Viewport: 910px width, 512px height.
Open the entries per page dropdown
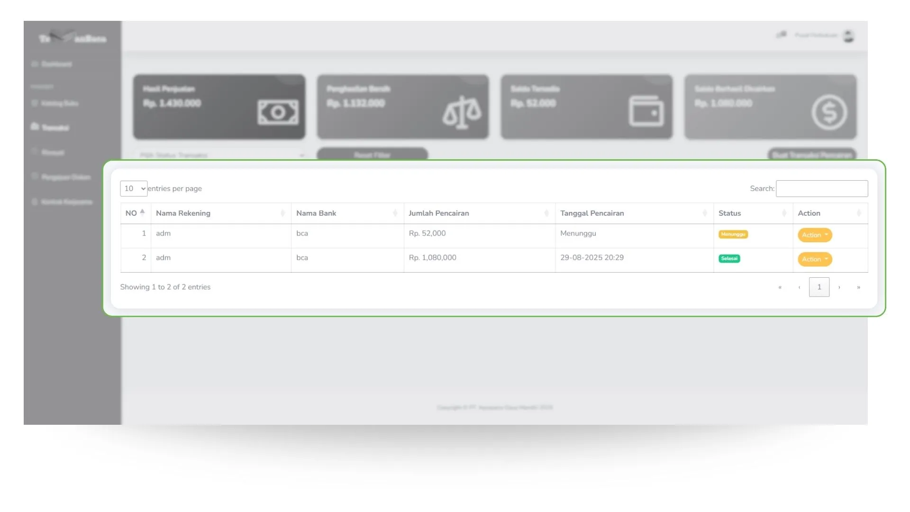pos(134,189)
